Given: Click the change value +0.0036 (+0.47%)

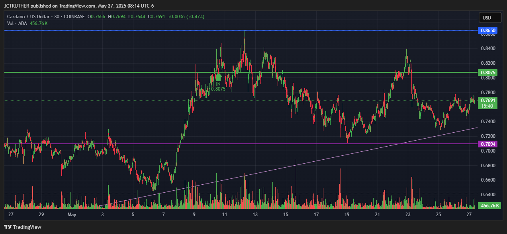Looking at the screenshot, I should coord(186,17).
